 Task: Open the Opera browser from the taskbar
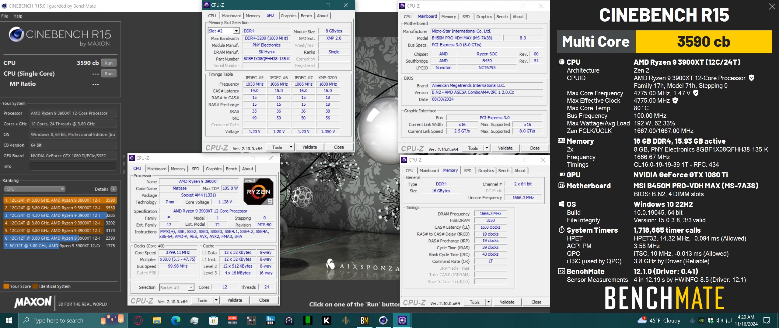[138, 320]
